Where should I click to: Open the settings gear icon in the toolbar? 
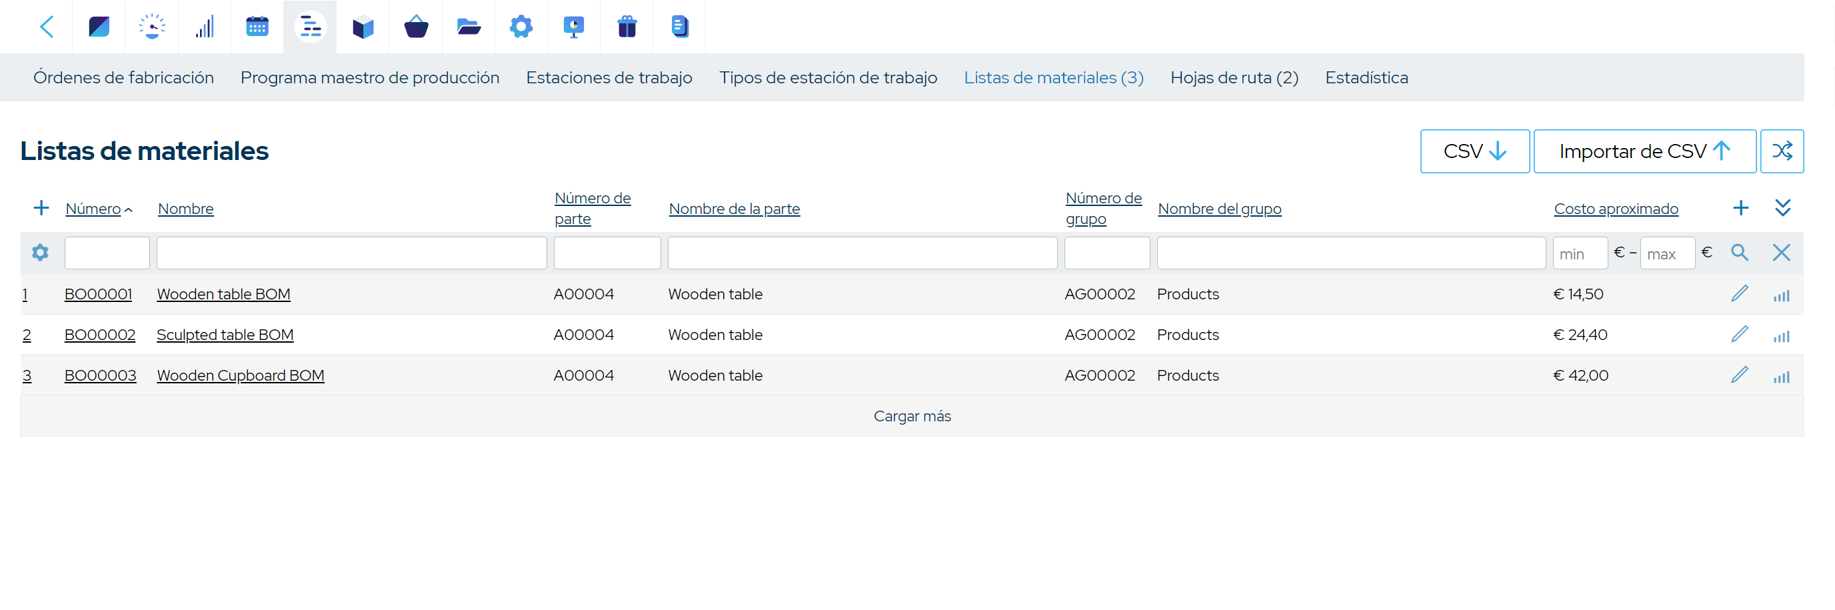pos(521,27)
